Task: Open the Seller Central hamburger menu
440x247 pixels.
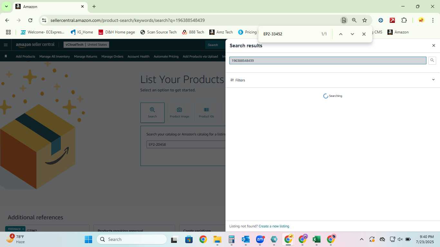Action: tap(5, 45)
